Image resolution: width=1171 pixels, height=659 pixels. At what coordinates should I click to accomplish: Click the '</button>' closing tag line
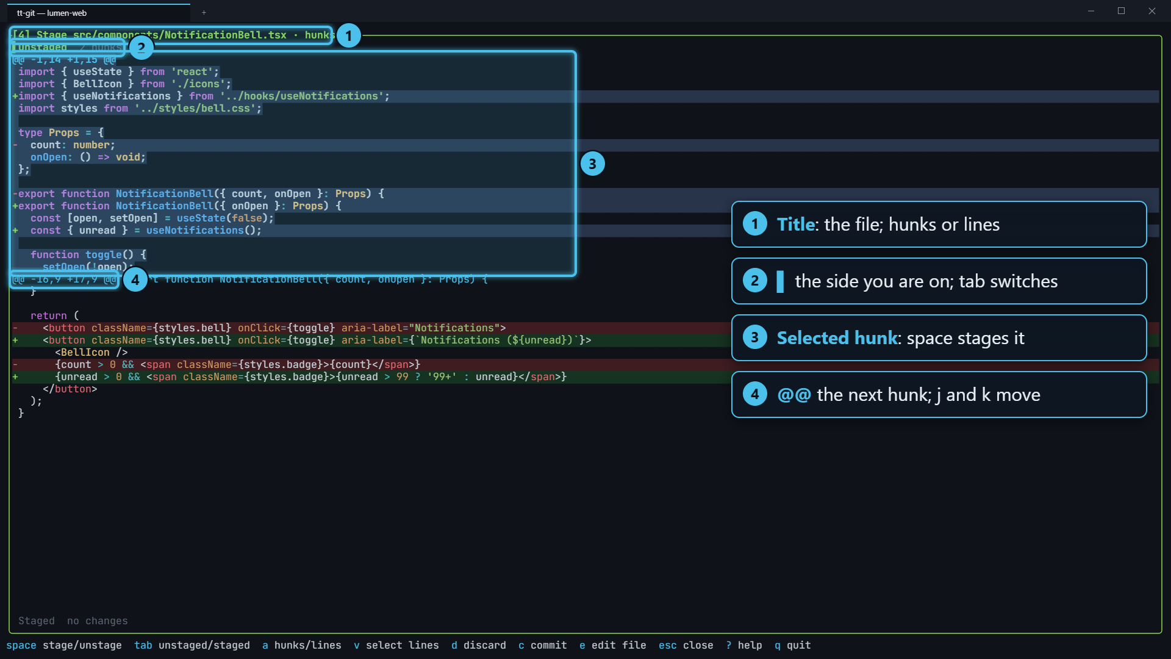(x=70, y=389)
